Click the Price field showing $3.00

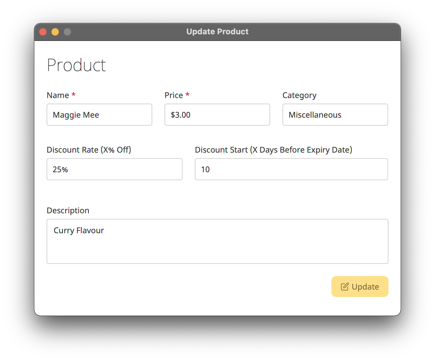point(217,115)
